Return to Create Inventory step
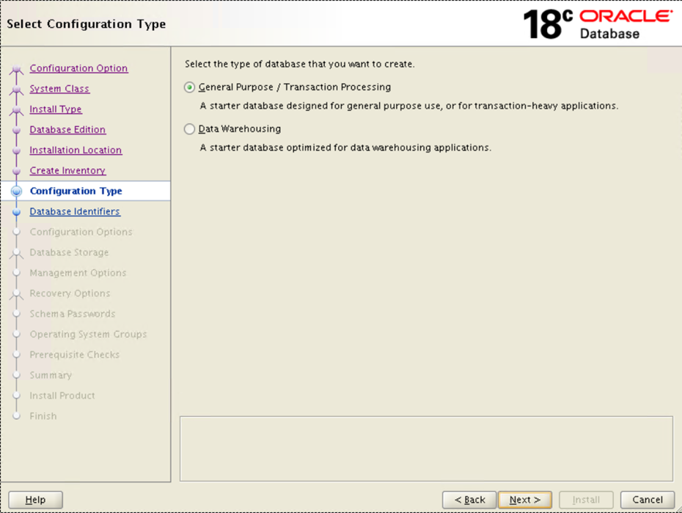The image size is (682, 513). pyautogui.click(x=67, y=171)
